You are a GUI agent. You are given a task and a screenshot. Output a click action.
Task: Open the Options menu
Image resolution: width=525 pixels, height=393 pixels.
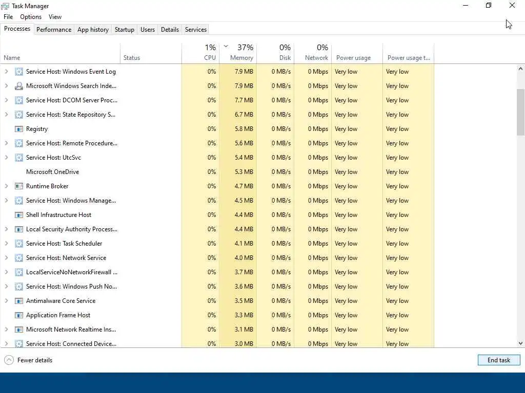(x=31, y=17)
